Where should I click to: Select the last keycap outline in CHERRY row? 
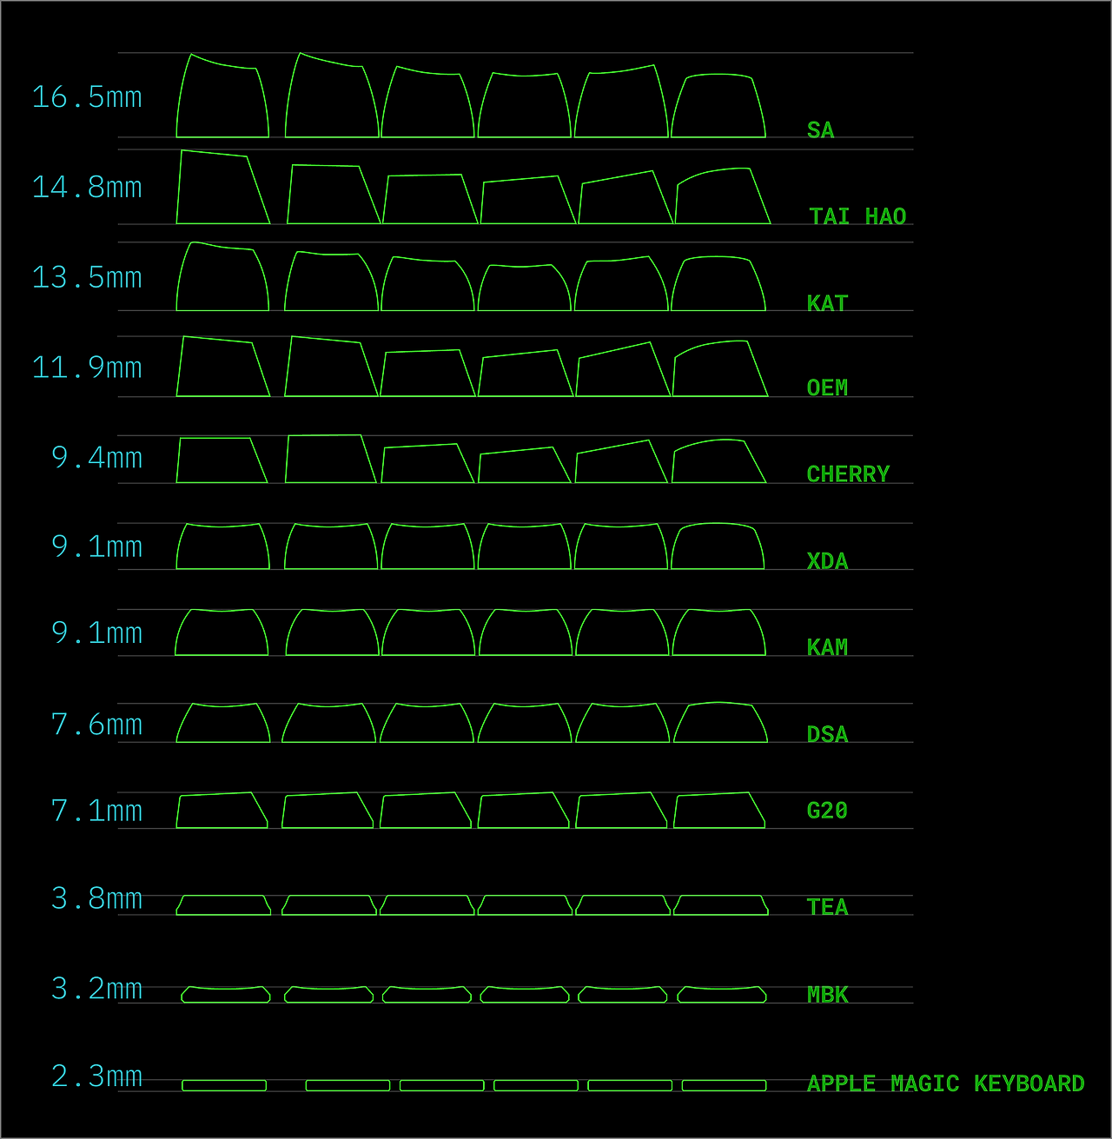(719, 461)
